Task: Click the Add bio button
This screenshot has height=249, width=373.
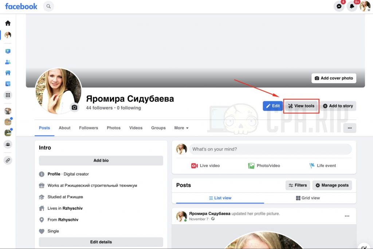Action: click(x=101, y=161)
